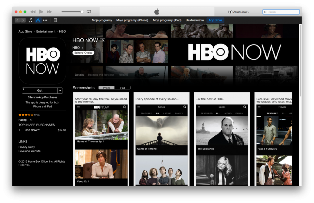
Task: Open the Zaloguj się account menu
Action: tap(239, 12)
